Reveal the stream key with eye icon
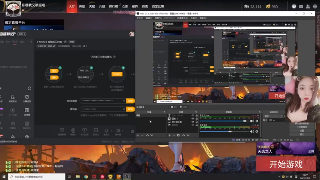Screen dimensions: 320x180 124,109
